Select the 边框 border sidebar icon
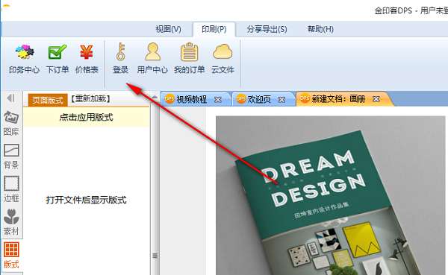This screenshot has width=448, height=275. (x=11, y=189)
